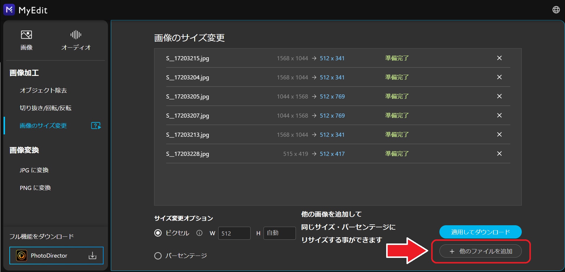Click the 画像加工 section heading
Screen dimensions: 565x272
click(x=24, y=73)
